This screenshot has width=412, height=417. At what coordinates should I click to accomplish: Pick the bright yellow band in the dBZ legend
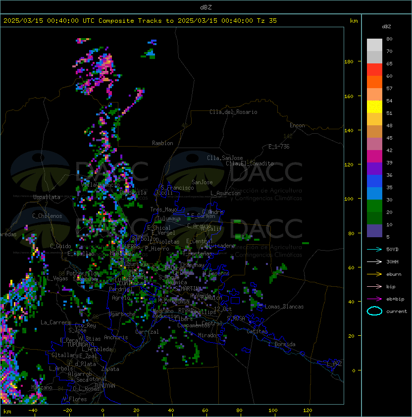[374, 107]
